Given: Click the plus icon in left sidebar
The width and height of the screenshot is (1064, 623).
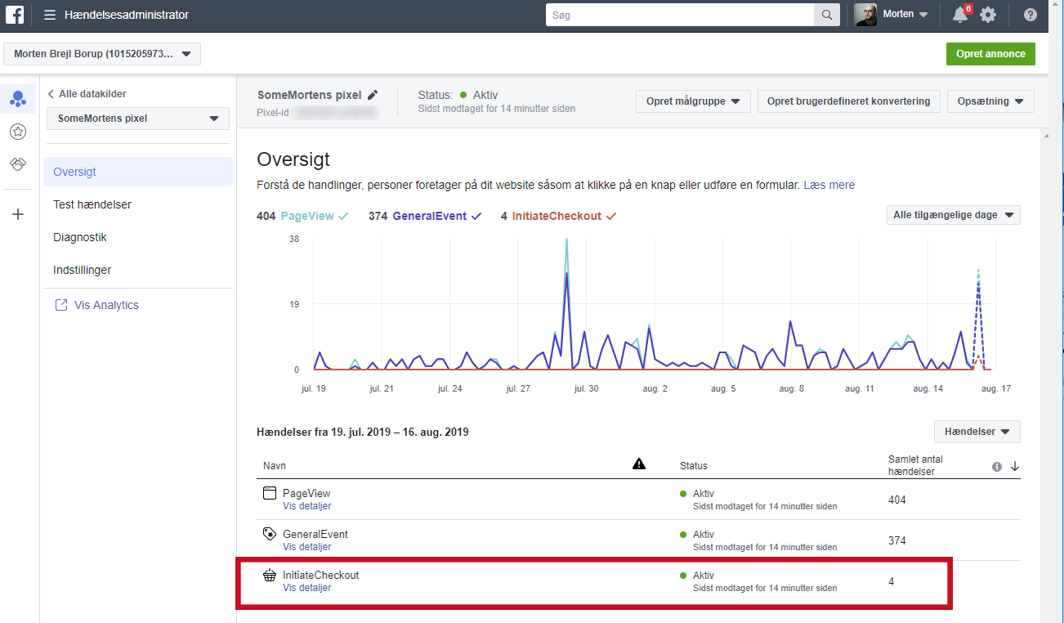Looking at the screenshot, I should [18, 214].
